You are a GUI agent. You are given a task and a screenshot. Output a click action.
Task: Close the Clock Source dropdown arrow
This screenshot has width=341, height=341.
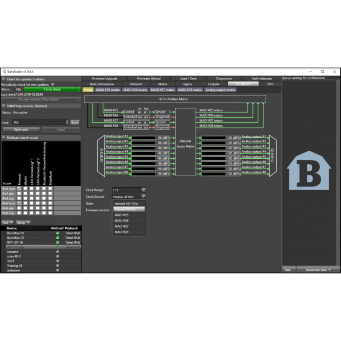143,197
